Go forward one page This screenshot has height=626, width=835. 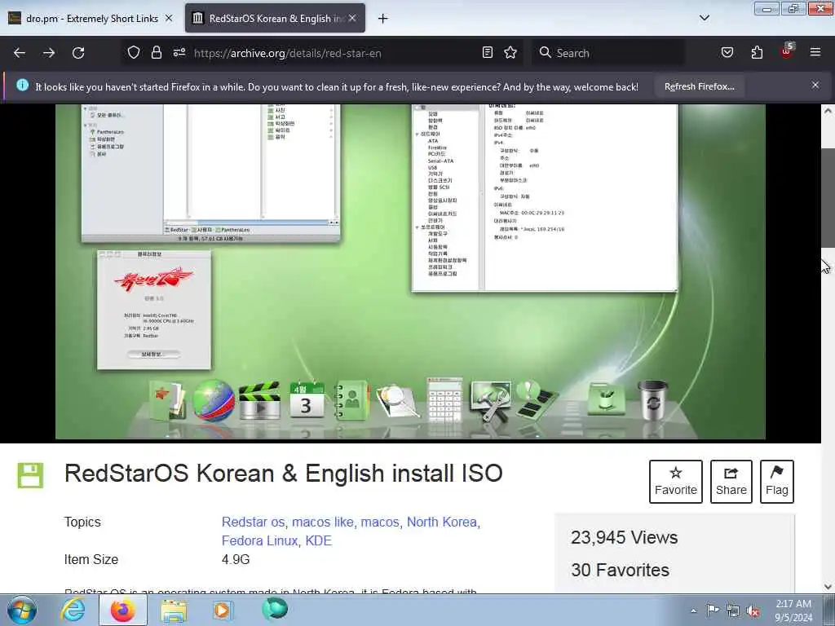point(49,53)
